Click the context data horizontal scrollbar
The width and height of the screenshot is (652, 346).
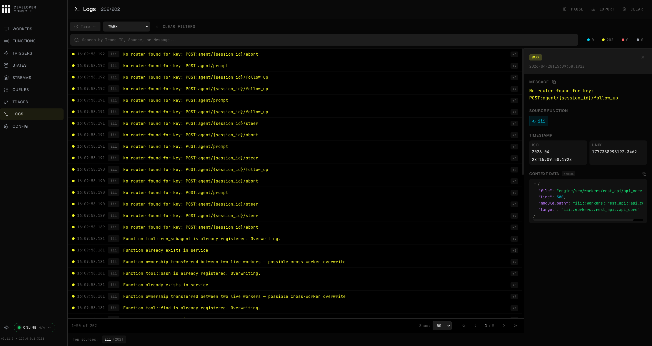(583, 220)
